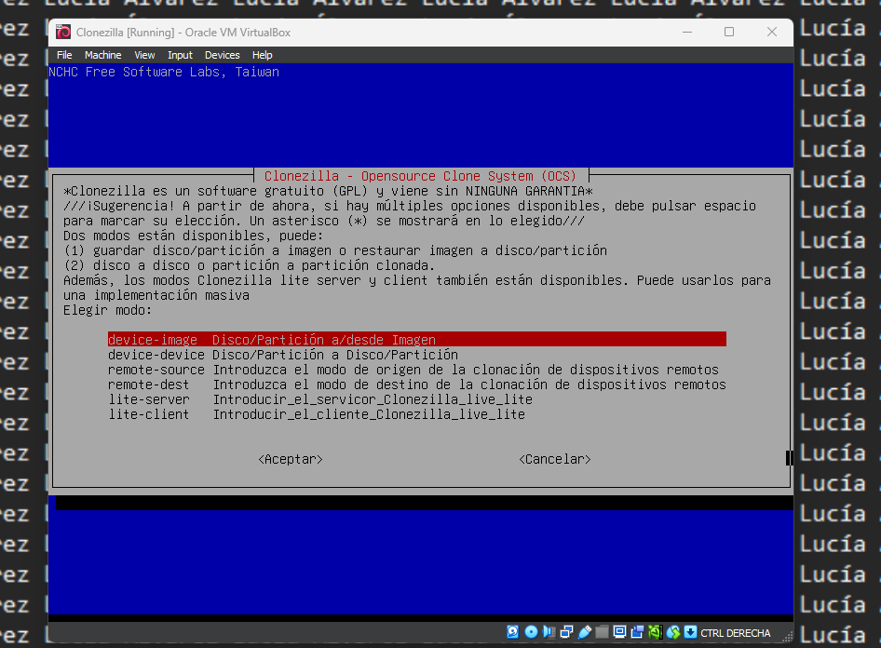Open the Input dropdown menu

point(180,54)
